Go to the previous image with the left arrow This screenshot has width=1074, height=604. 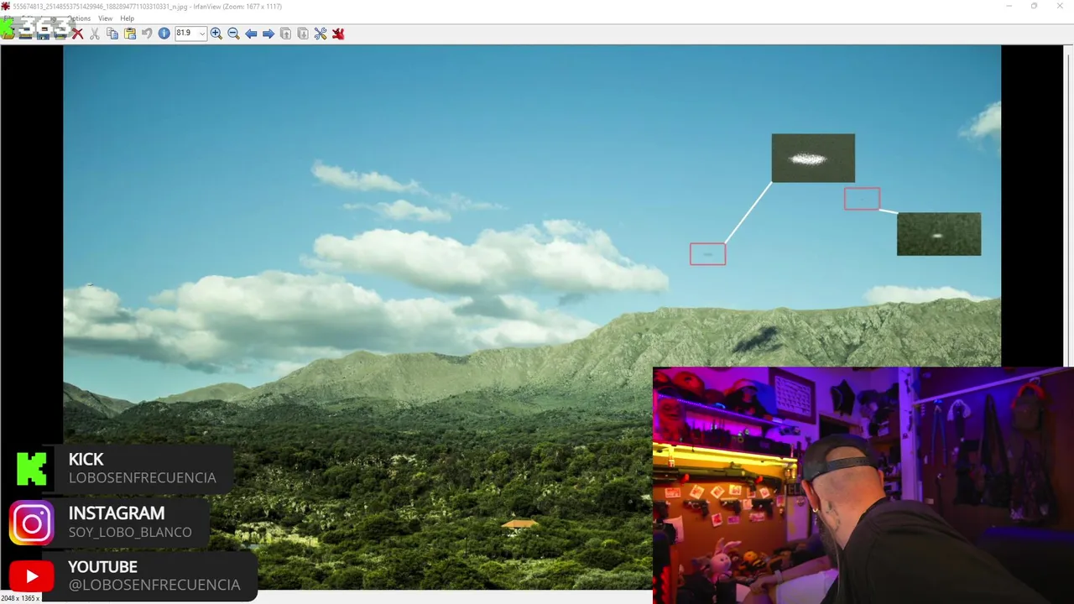pyautogui.click(x=251, y=34)
